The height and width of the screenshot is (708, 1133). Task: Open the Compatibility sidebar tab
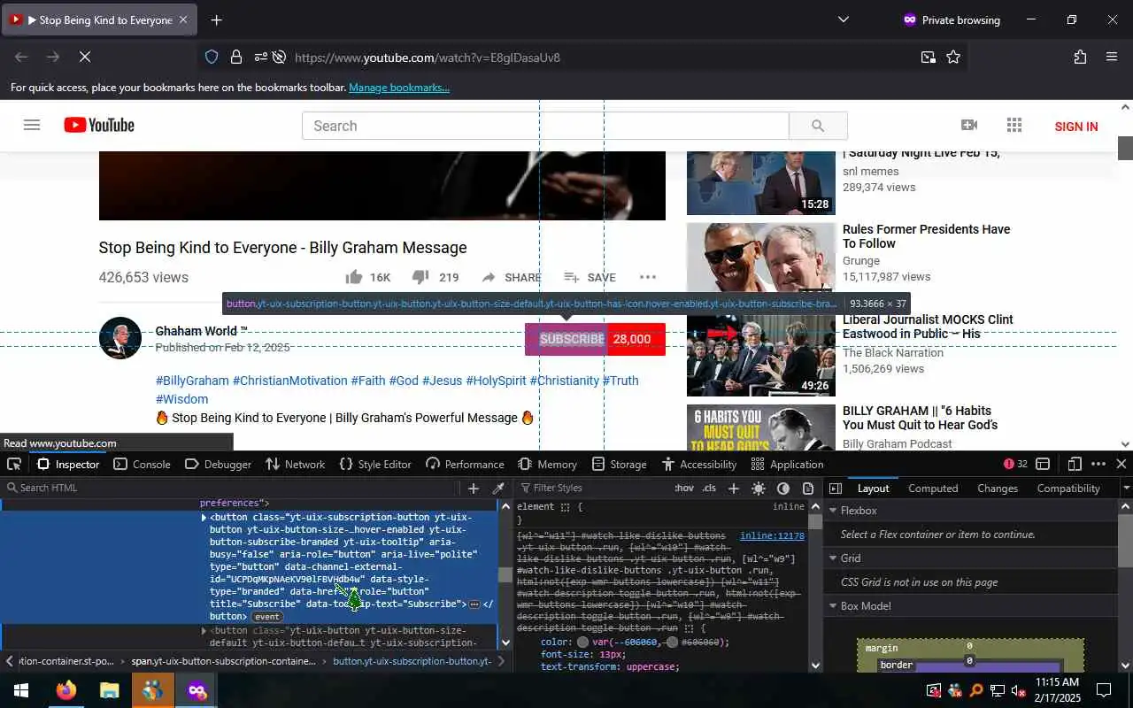(1068, 489)
